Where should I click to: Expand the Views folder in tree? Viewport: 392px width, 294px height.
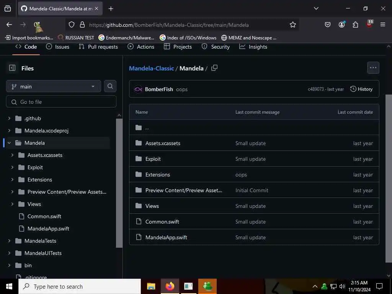pos(12,204)
